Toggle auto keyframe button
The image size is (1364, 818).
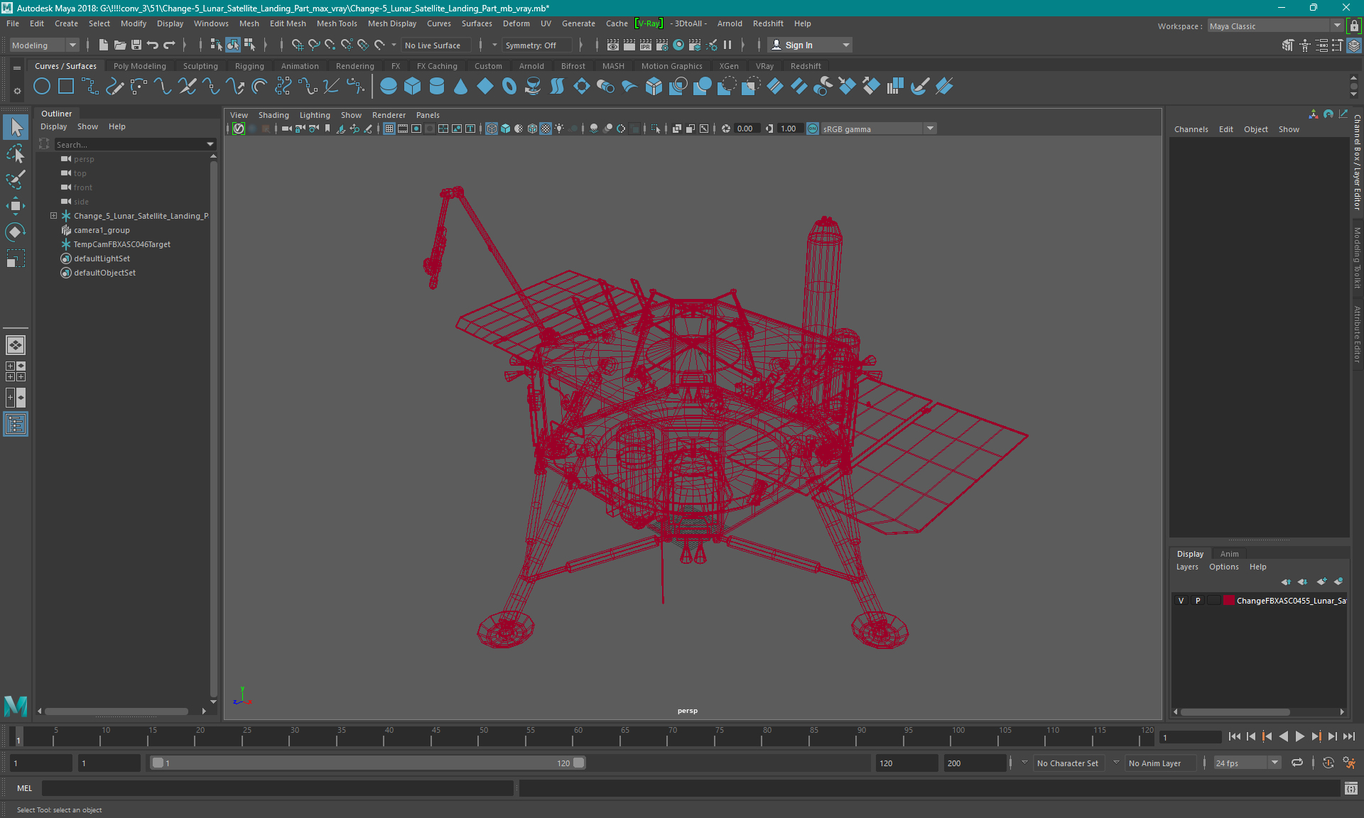[1328, 763]
